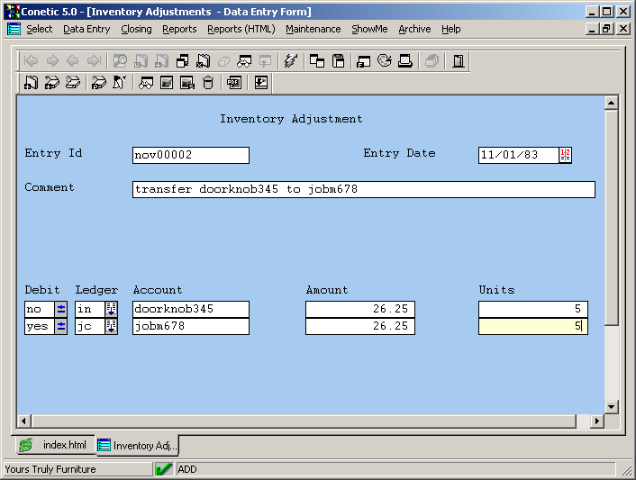
Task: Toggle Debit value for the doorknob345 row
Action: click(x=61, y=309)
